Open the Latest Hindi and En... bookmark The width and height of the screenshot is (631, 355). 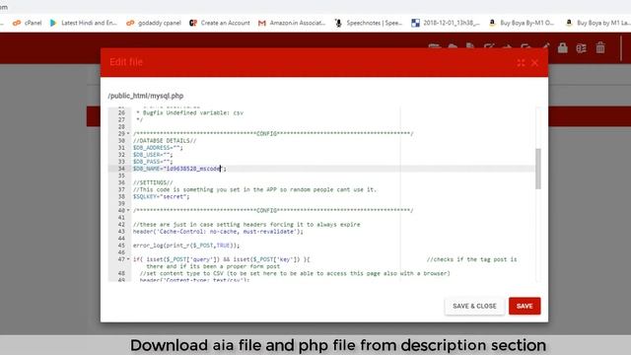click(x=83, y=23)
